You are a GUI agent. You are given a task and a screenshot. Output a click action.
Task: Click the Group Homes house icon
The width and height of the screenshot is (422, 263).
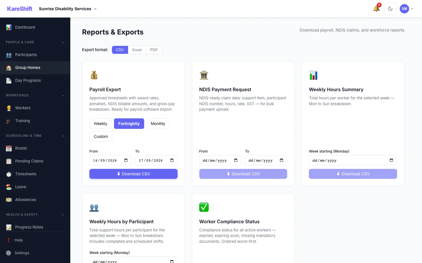point(9,68)
